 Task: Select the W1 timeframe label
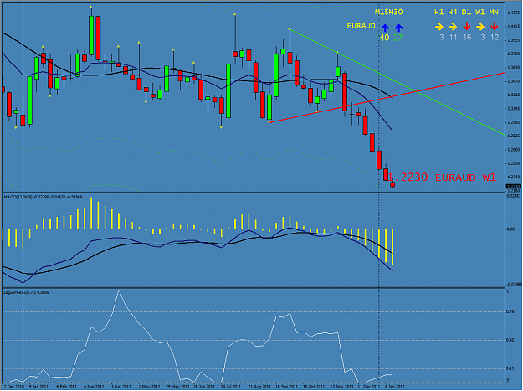(x=480, y=13)
